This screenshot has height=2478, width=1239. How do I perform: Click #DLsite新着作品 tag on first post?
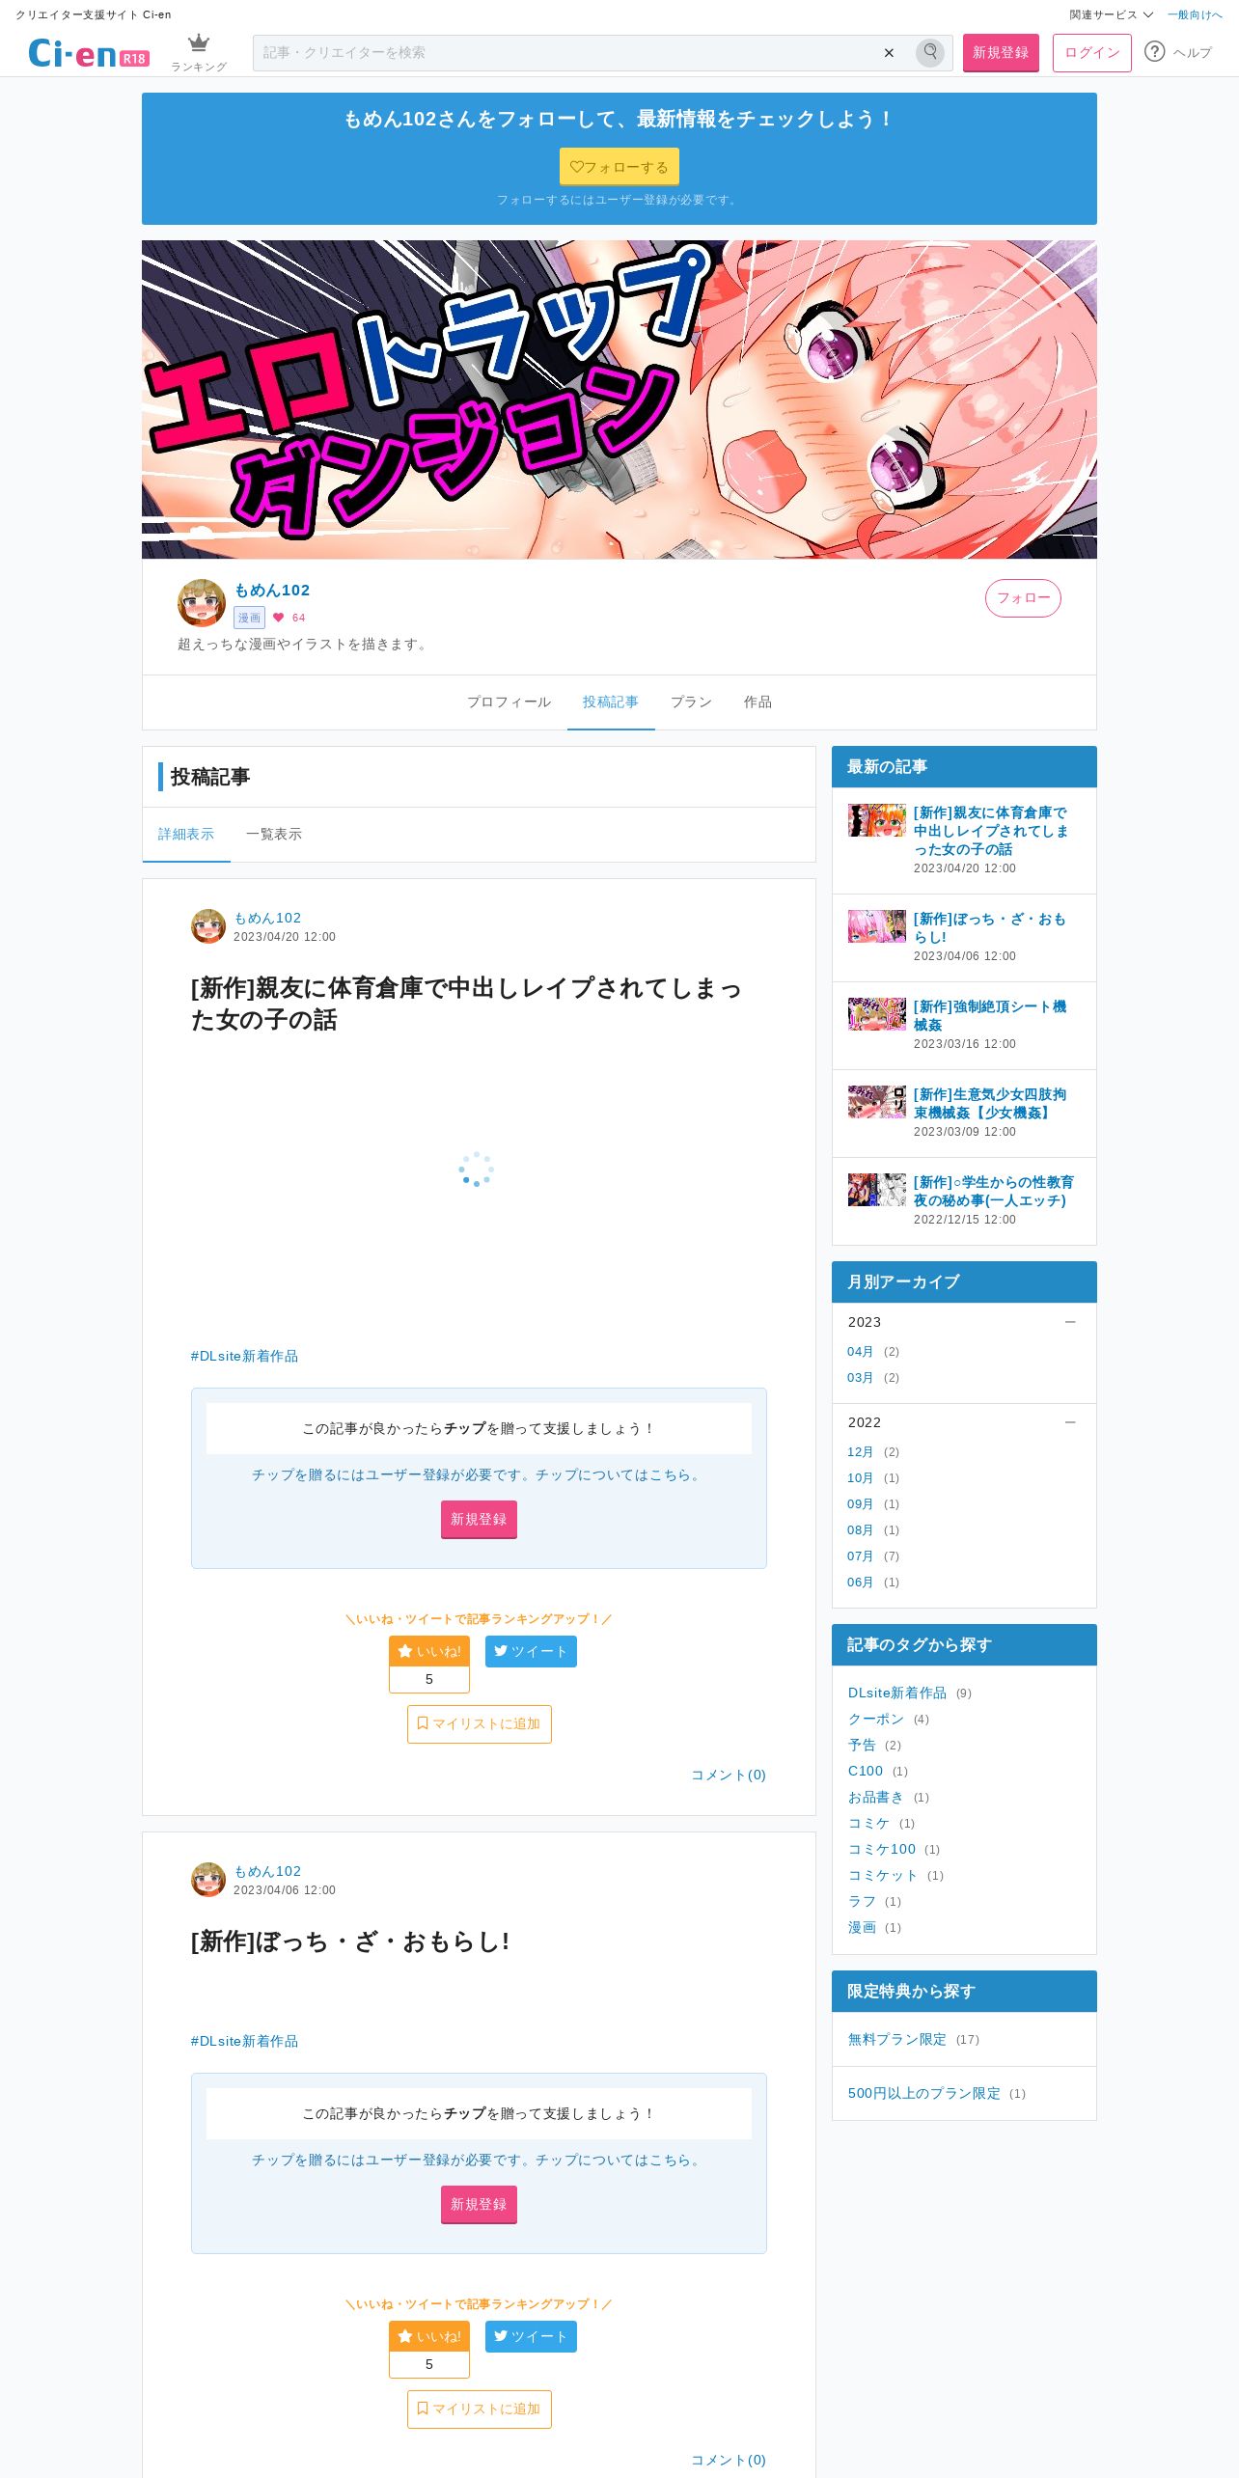(244, 1356)
